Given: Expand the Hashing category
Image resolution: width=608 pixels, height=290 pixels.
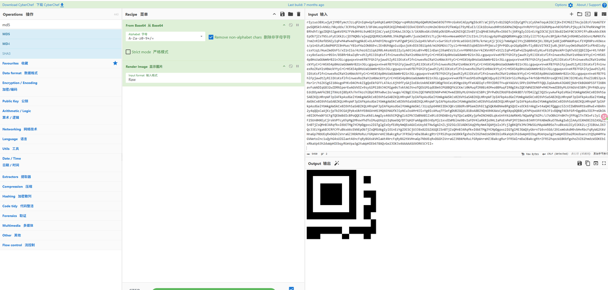Looking at the screenshot, I should (x=61, y=196).
